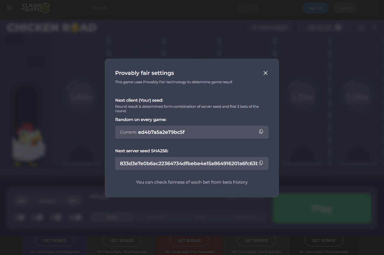Click the Clash of Slots logo

tap(35, 8)
